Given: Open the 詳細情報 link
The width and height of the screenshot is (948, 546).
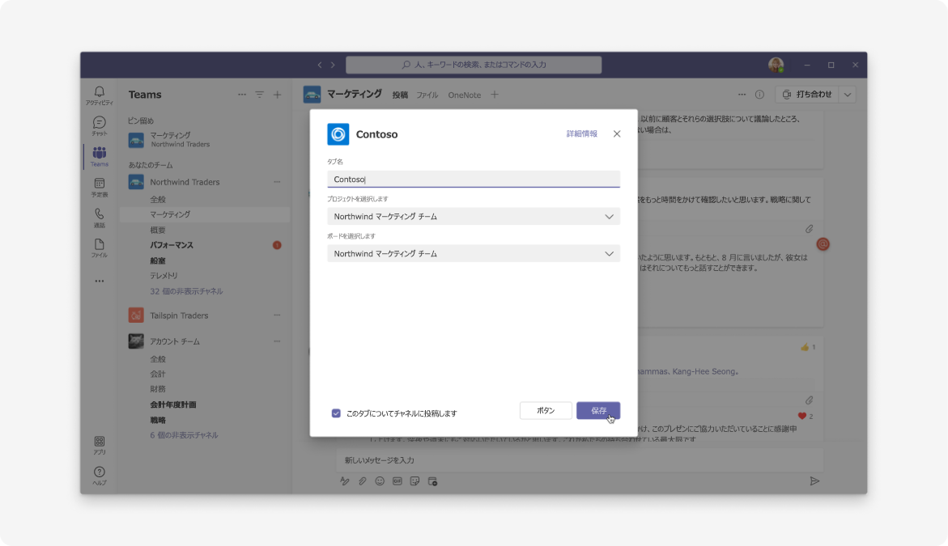Looking at the screenshot, I should [x=581, y=134].
